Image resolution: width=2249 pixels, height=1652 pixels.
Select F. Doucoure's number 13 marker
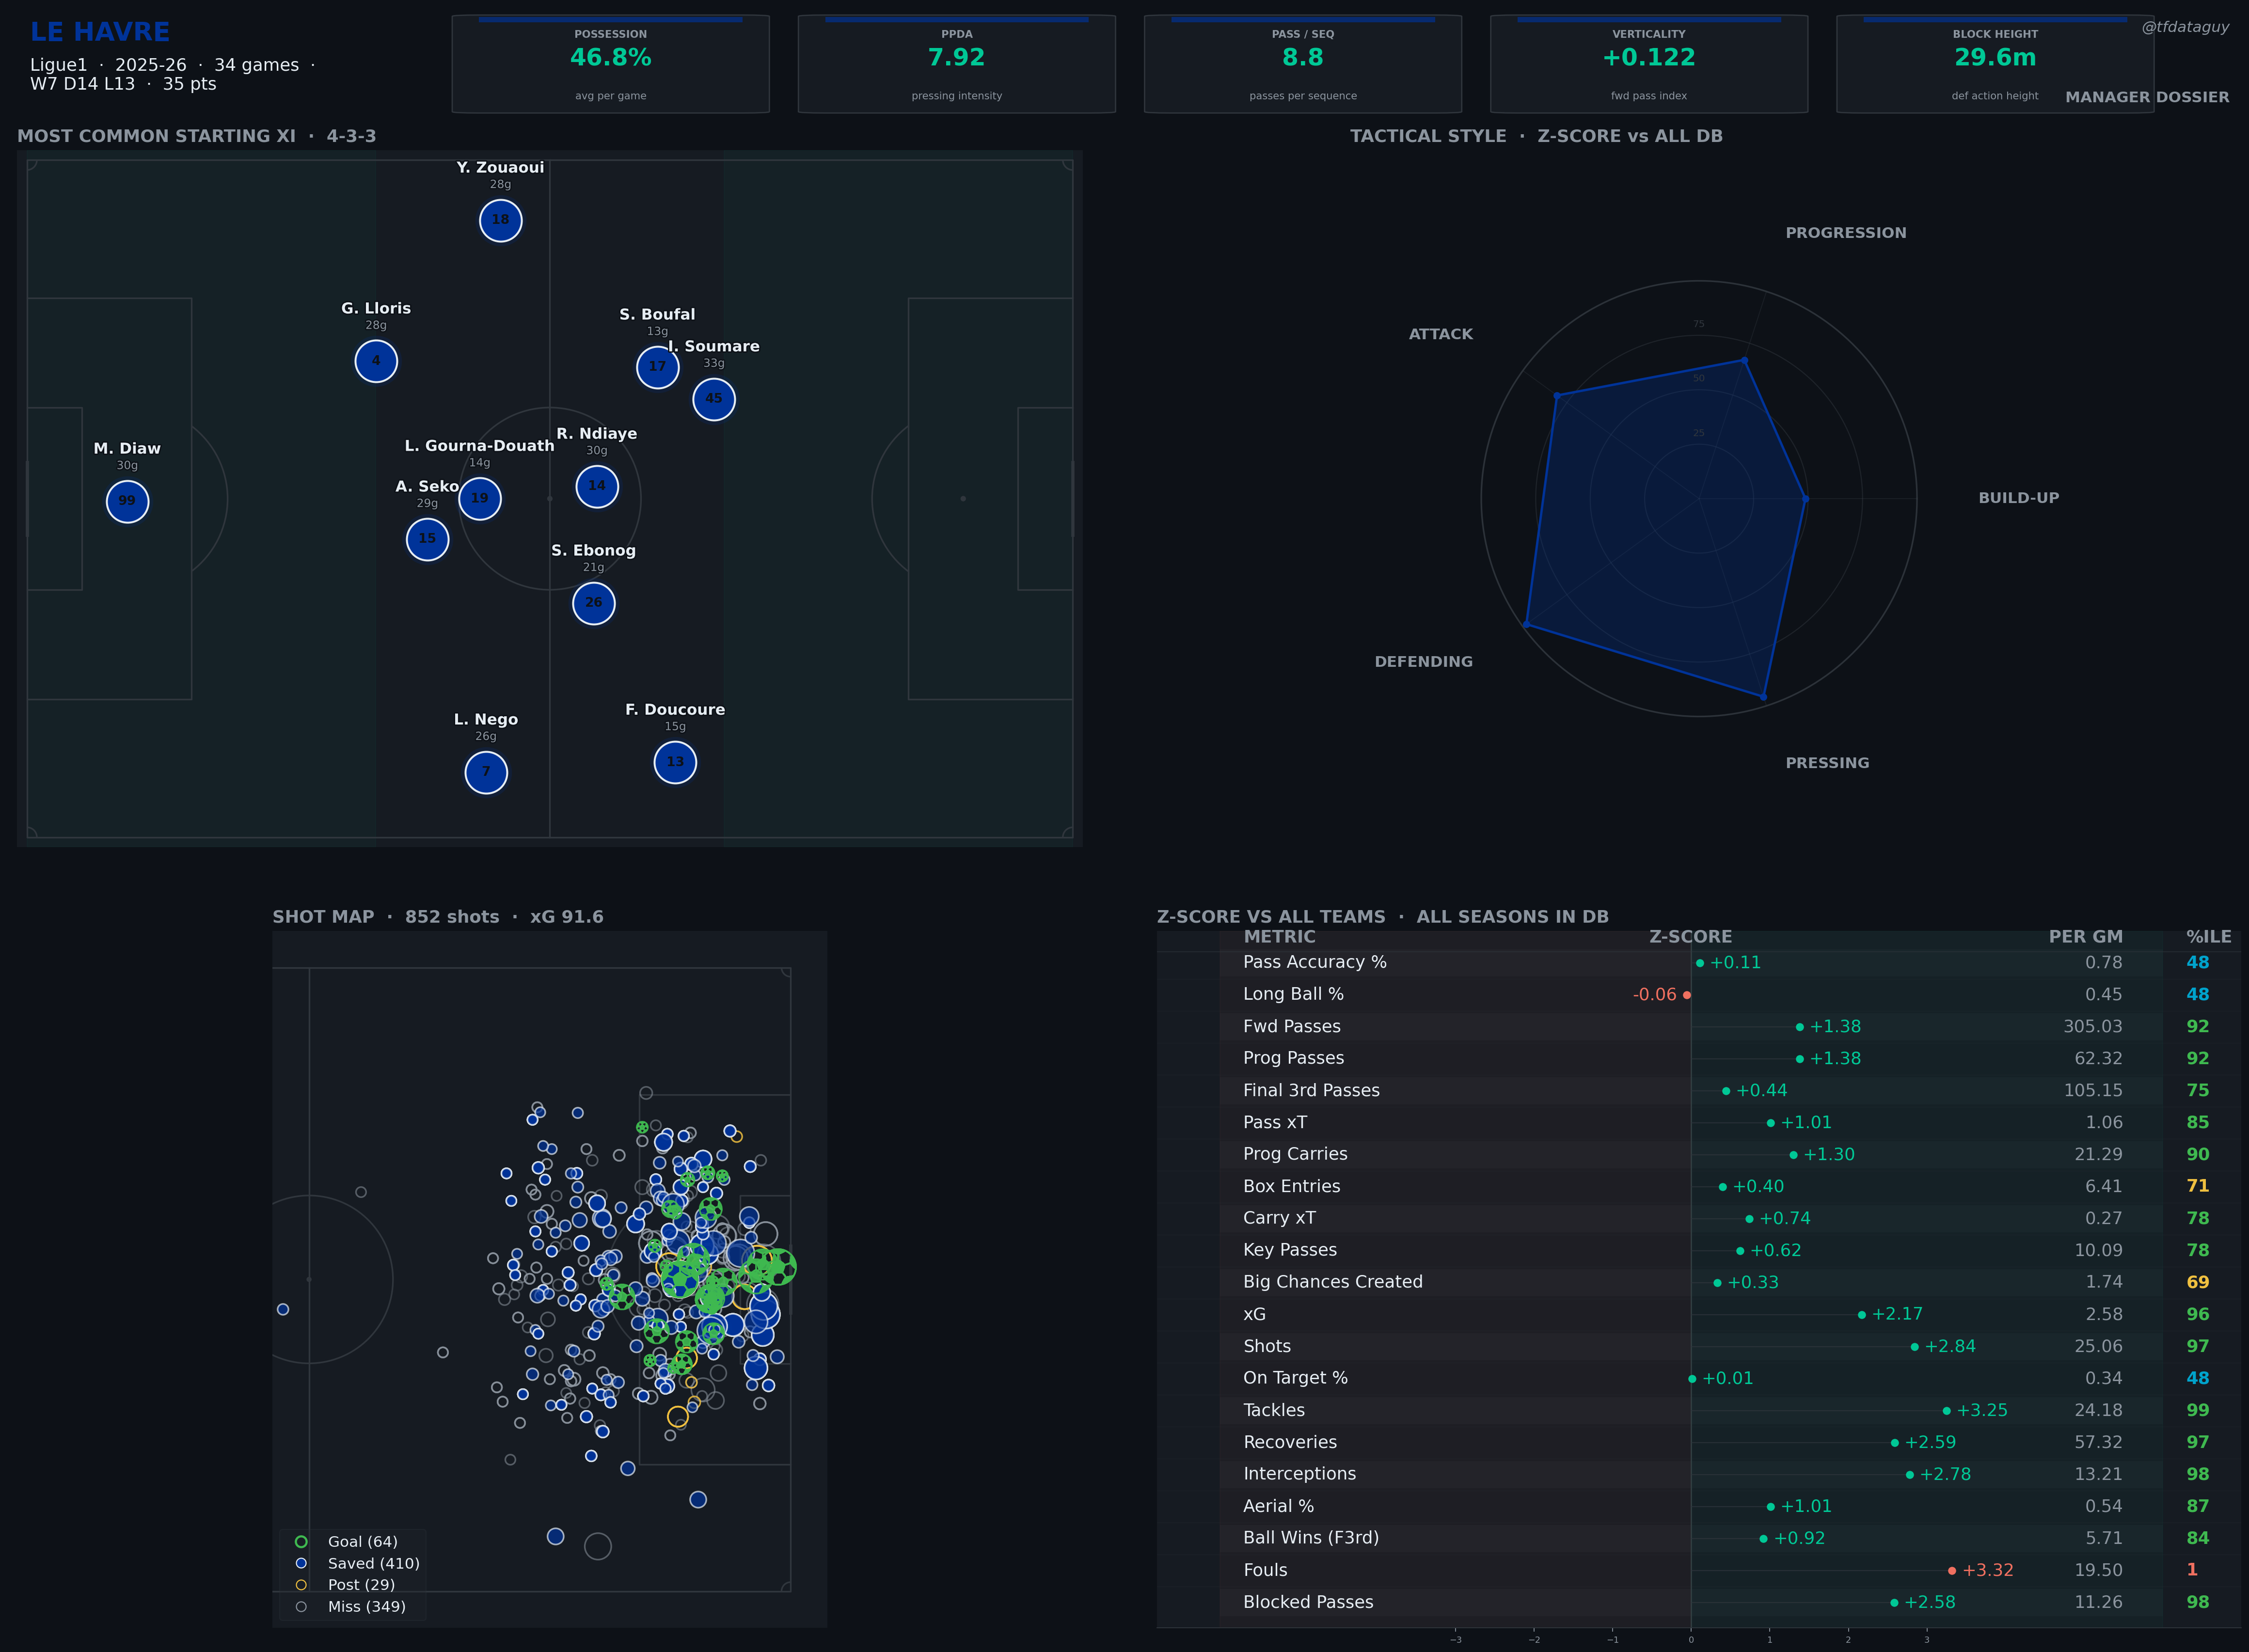[x=675, y=762]
